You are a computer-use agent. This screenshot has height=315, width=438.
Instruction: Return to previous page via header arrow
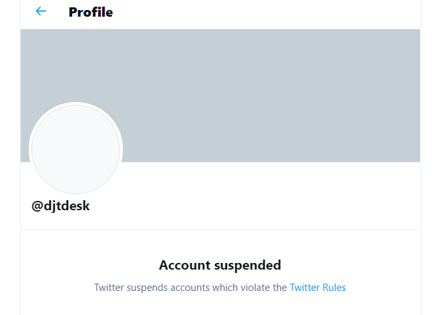(x=41, y=11)
